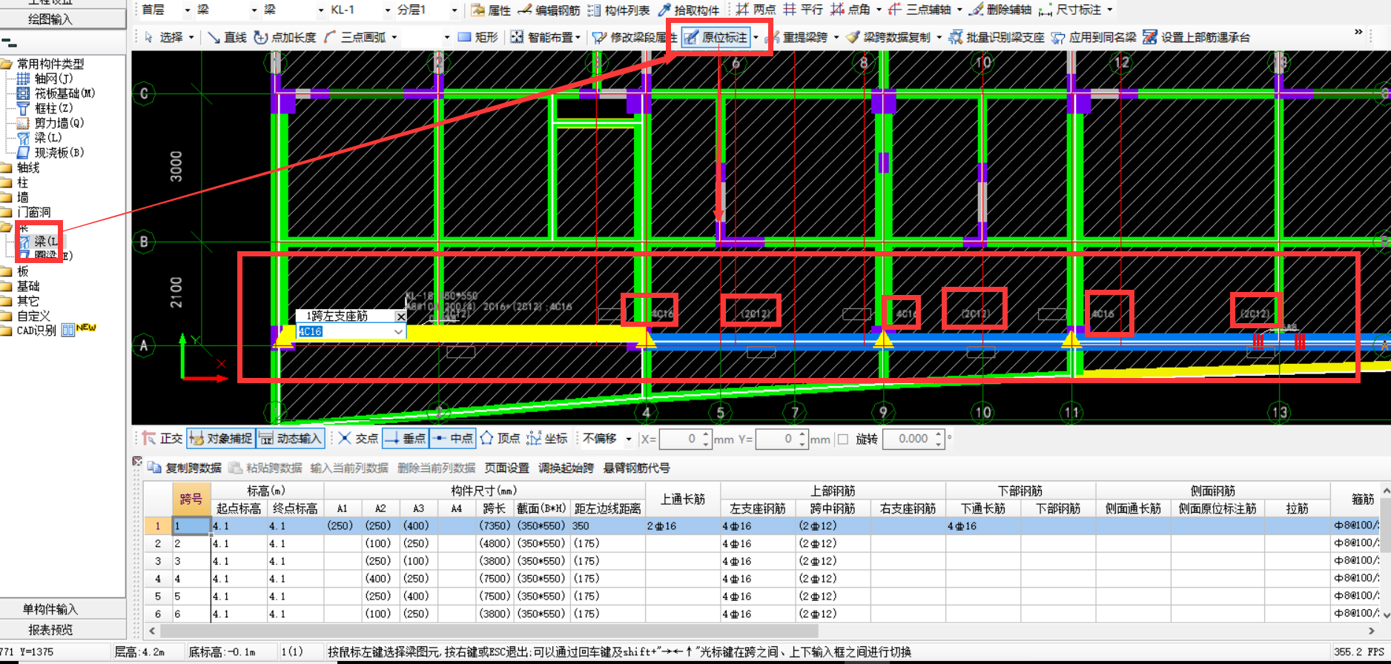
Task: Increase the X offset stepper value
Action: [706, 434]
